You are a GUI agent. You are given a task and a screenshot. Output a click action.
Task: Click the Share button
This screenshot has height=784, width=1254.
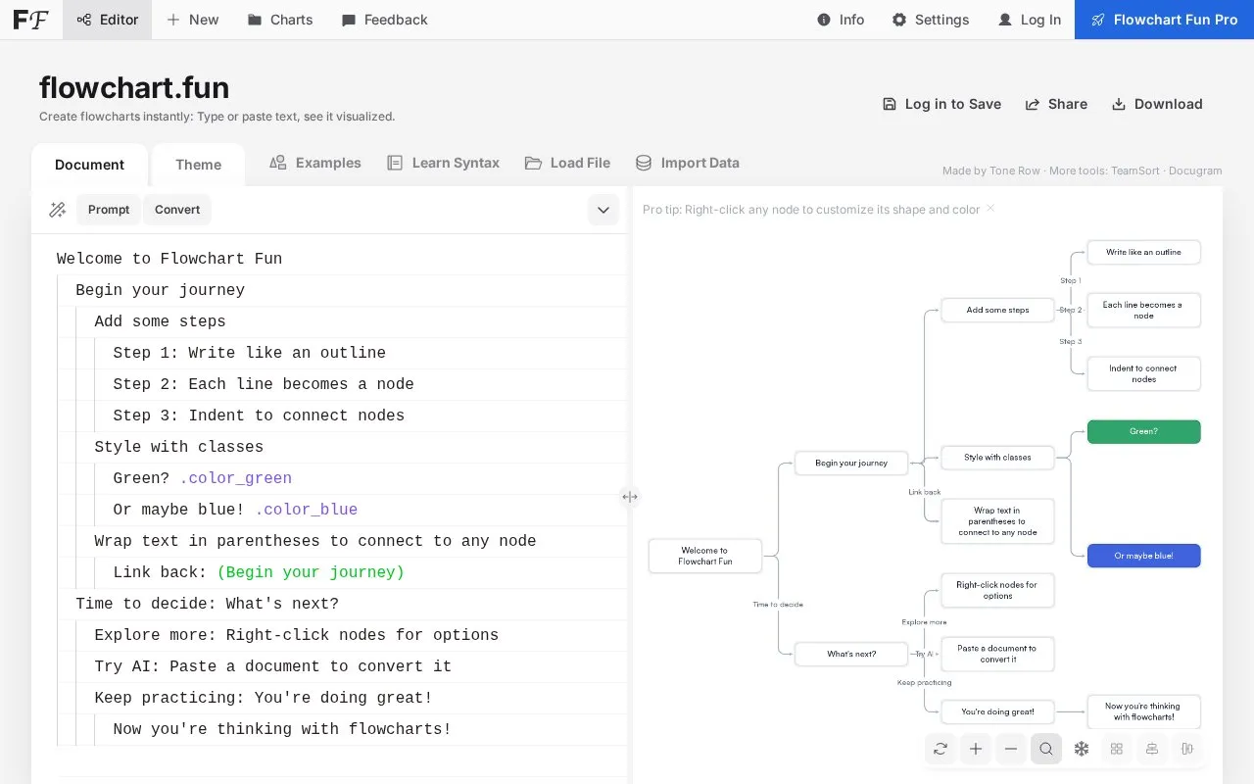[1056, 104]
